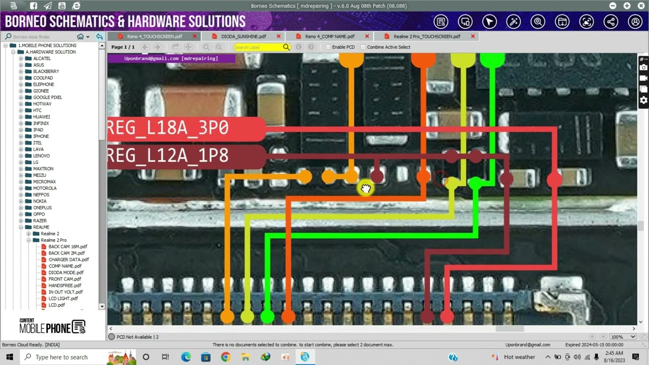Click the REG_L18A_3P0 label

click(187, 129)
